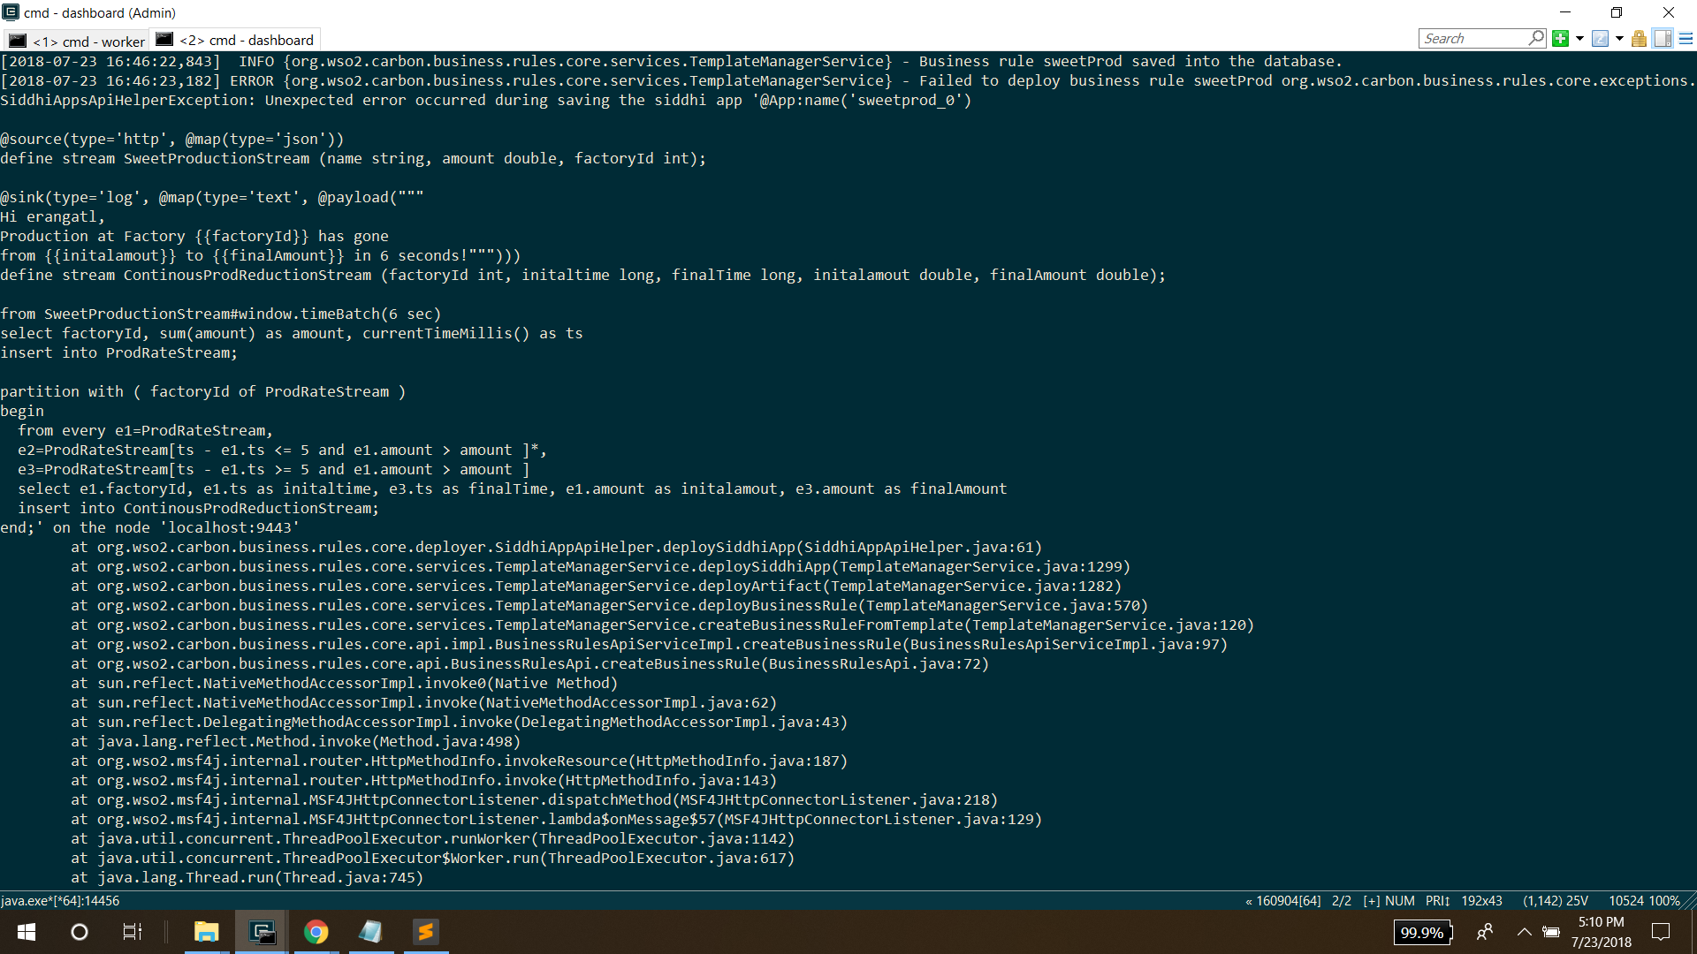This screenshot has height=954, width=1697.
Task: Click the search magnifier icon
Action: [1536, 38]
